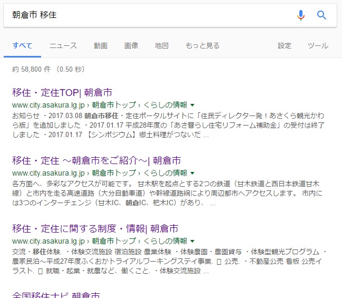
Task: Click the green URL under ～朝倉市をご紹介～ result
Action: 100,173
